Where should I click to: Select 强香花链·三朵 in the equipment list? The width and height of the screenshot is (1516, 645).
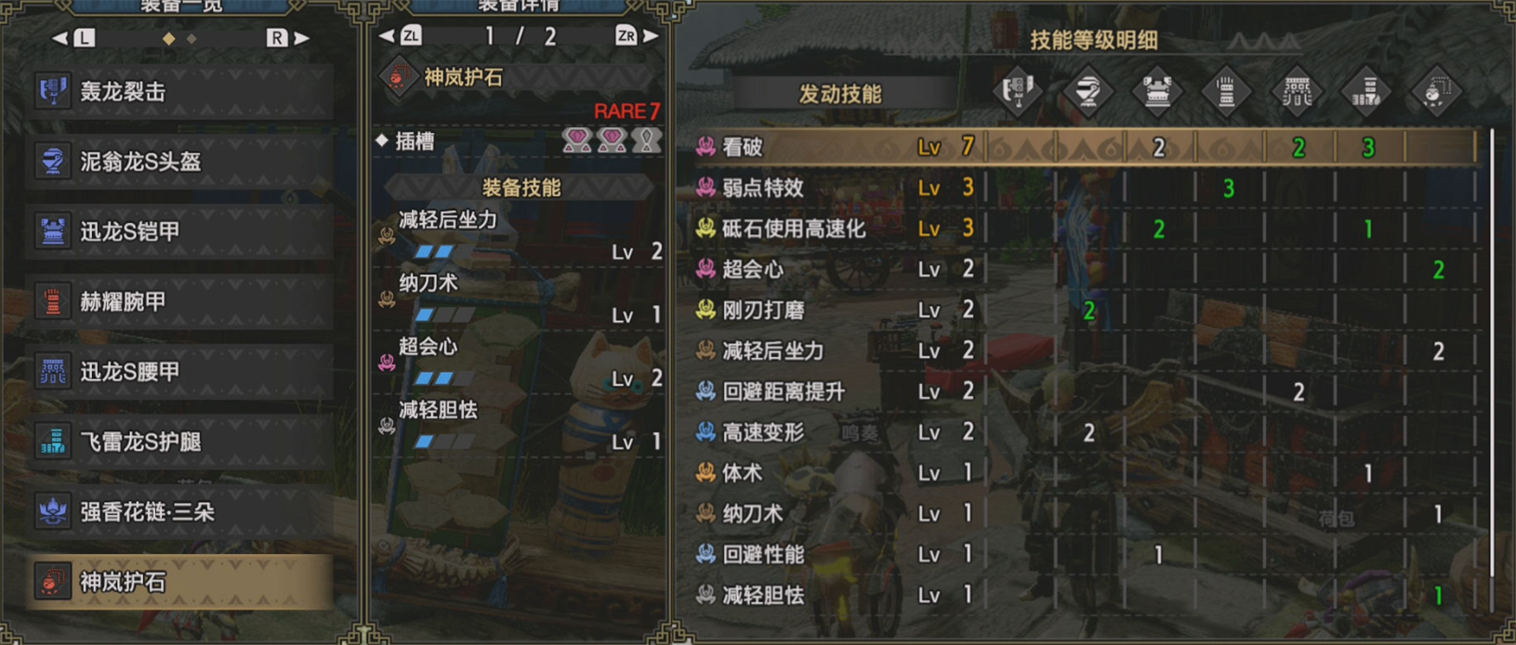click(x=180, y=511)
